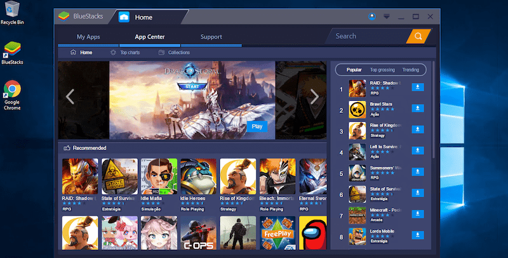The width and height of the screenshot is (508, 258).
Task: Select the Trending ranking filter
Action: 410,70
